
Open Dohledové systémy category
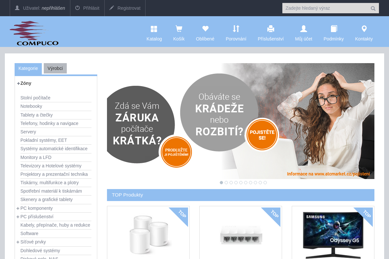[40, 251]
